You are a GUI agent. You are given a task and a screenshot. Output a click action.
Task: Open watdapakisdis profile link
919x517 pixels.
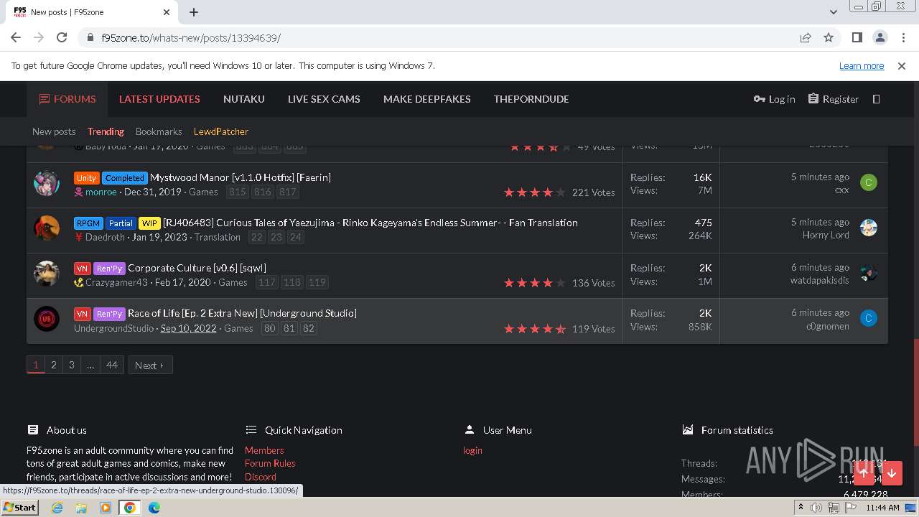coord(820,280)
